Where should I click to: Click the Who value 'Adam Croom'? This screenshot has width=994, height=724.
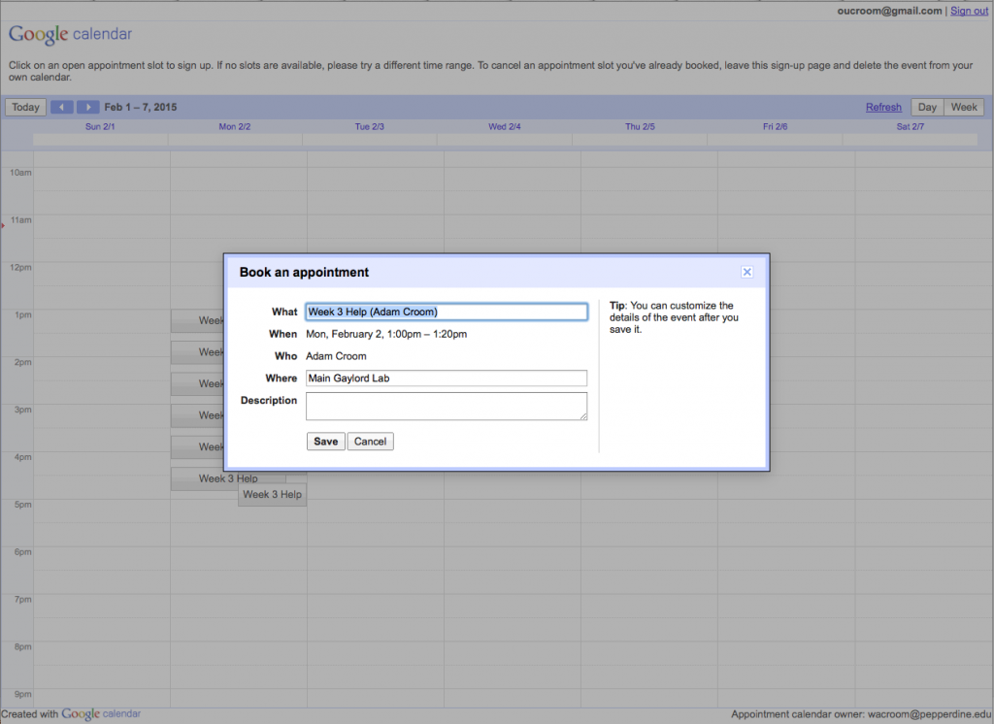point(336,356)
